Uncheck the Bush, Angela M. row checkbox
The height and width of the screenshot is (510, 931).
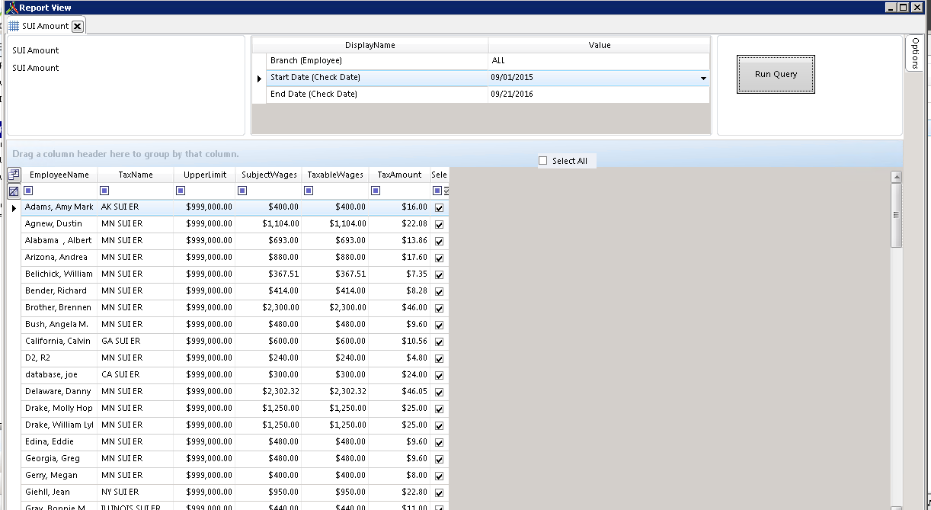point(439,325)
